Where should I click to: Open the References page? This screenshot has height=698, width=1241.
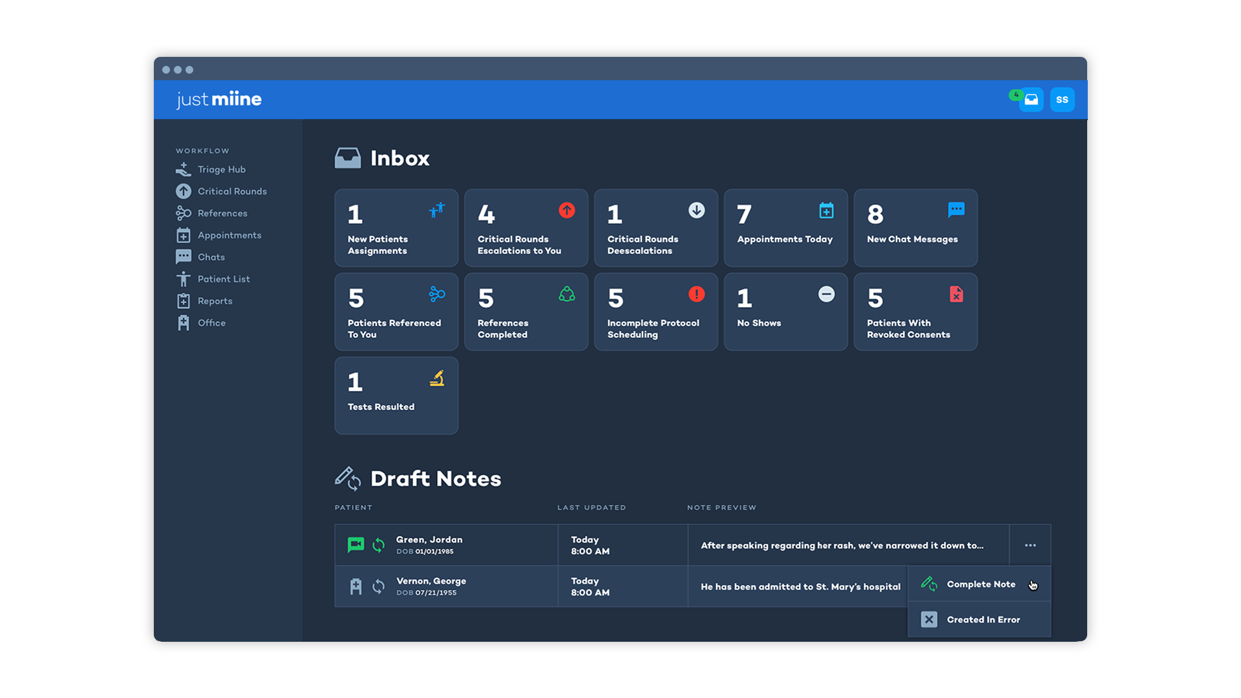(222, 213)
